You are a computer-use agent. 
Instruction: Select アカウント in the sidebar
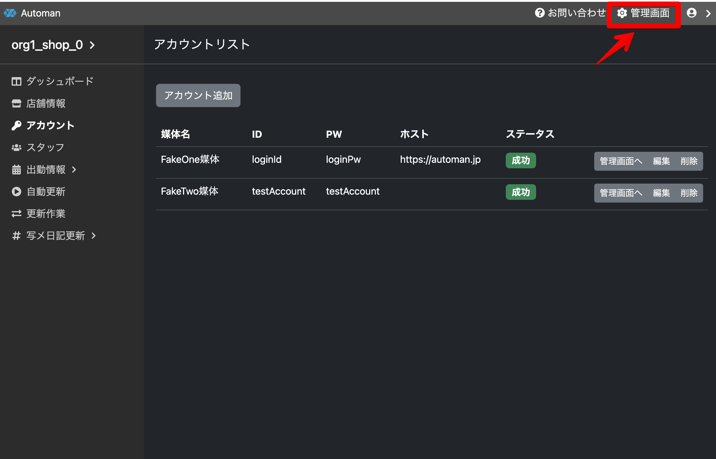point(50,125)
